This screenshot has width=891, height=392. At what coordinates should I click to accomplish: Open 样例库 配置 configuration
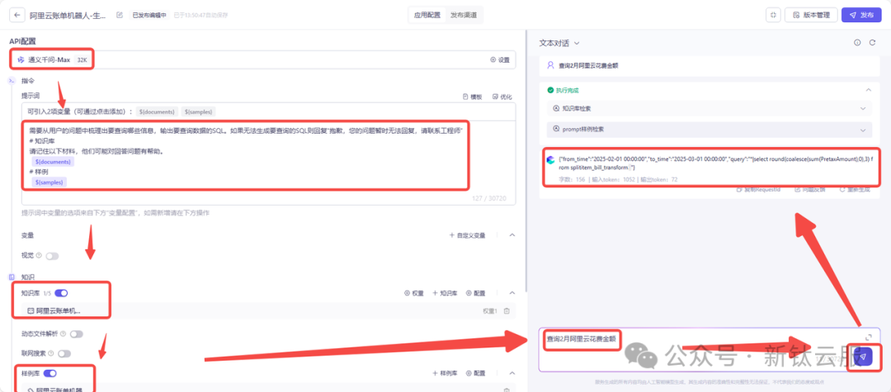click(476, 373)
